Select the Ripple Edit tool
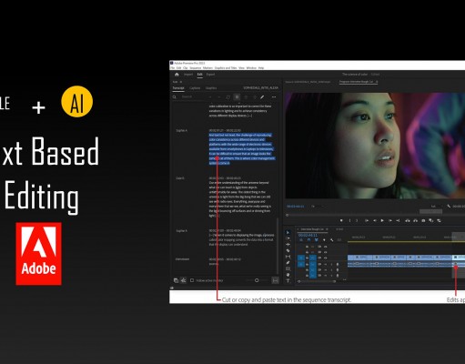Screen dimensions: 465x364 [288, 245]
